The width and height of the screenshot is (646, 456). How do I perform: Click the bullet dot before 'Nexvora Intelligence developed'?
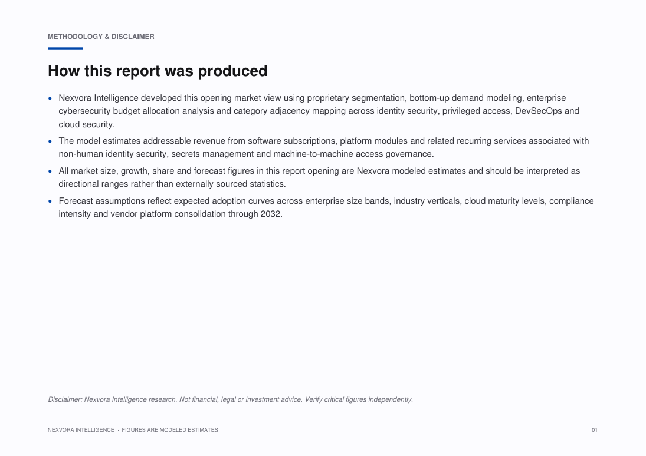[50, 98]
